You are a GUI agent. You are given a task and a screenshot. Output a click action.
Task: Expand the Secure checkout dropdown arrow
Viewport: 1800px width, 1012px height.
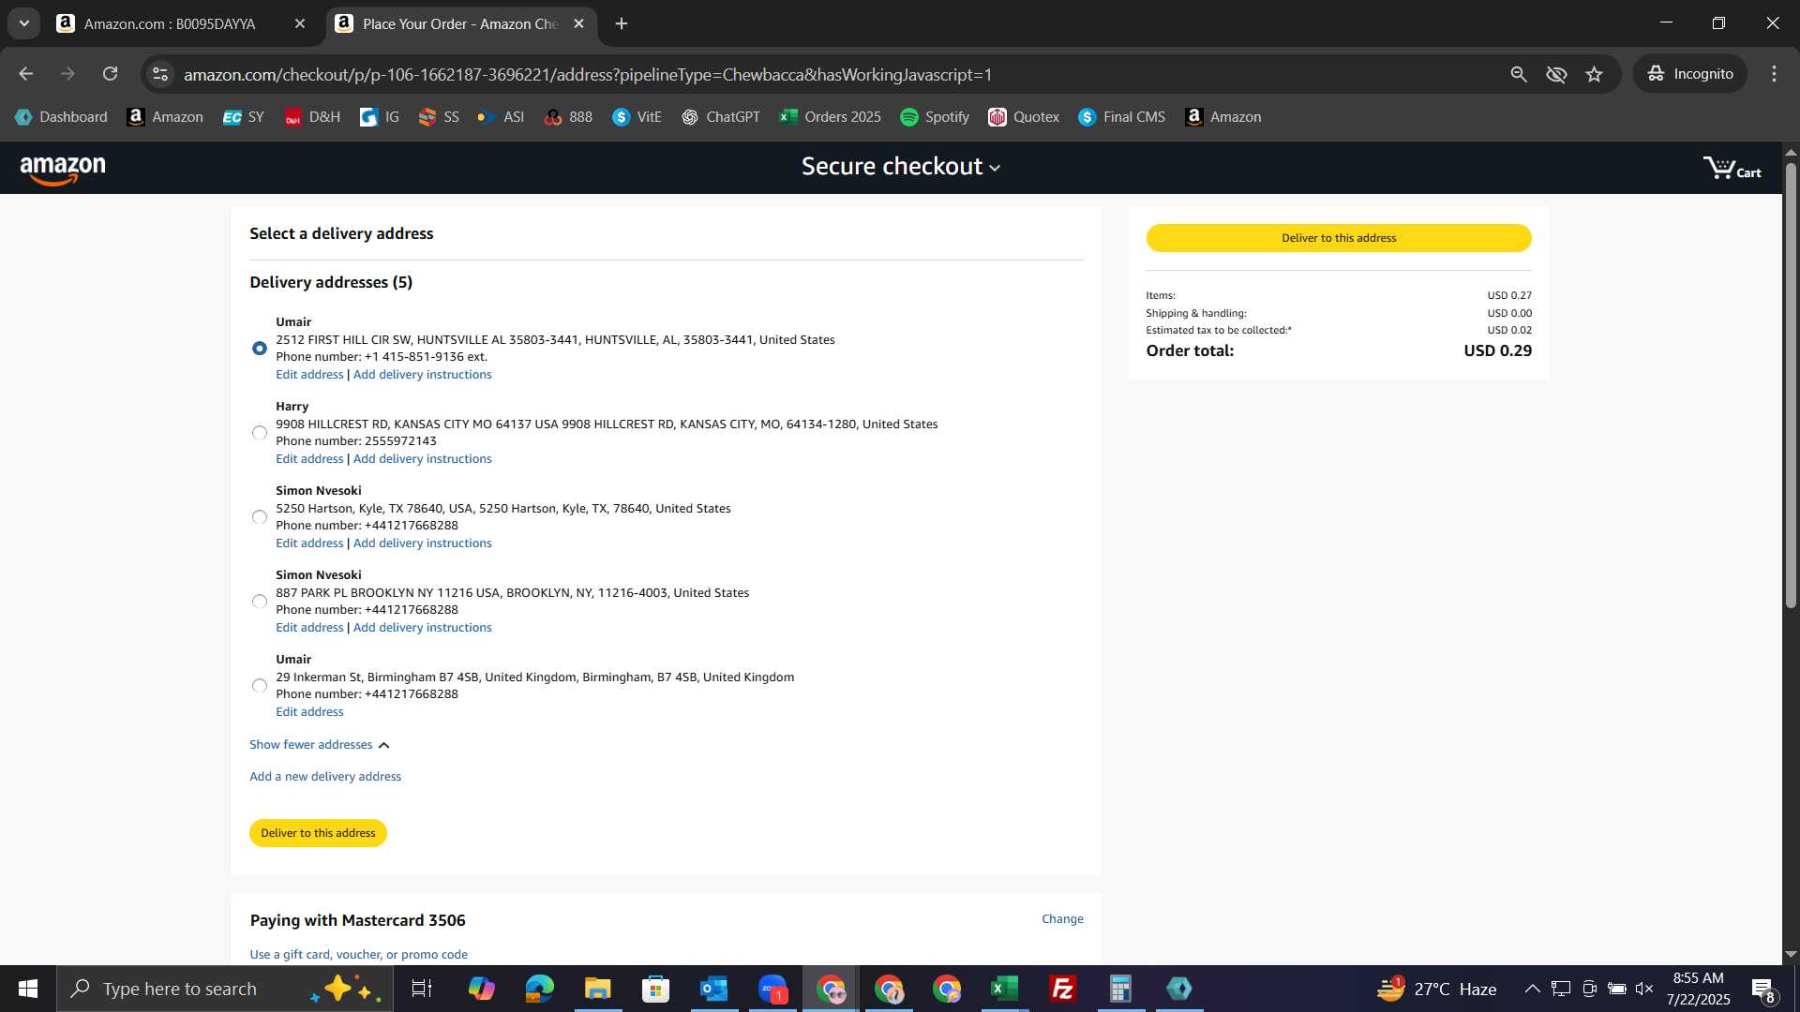point(995,169)
